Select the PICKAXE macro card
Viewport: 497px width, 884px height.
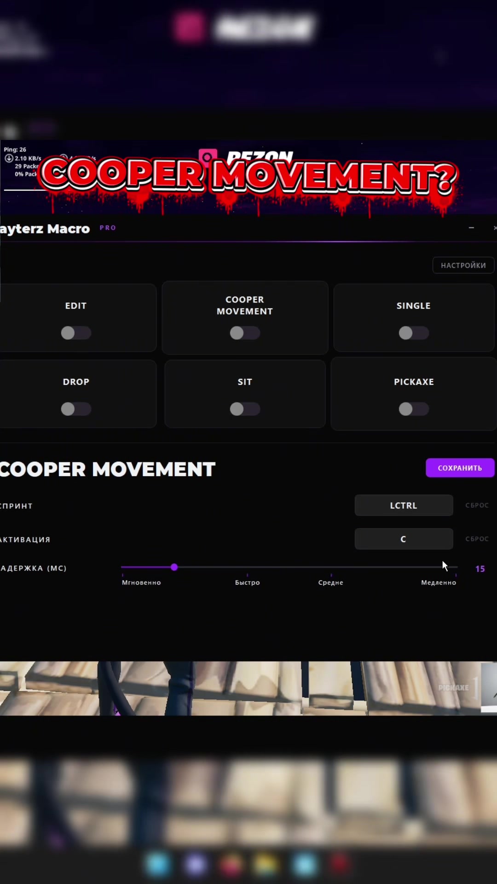414,394
